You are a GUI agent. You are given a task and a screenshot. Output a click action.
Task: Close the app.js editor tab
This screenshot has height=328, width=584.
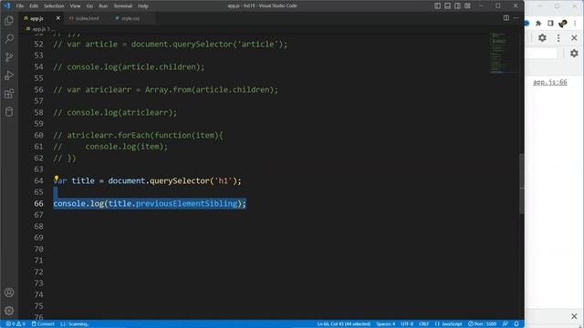58,18
